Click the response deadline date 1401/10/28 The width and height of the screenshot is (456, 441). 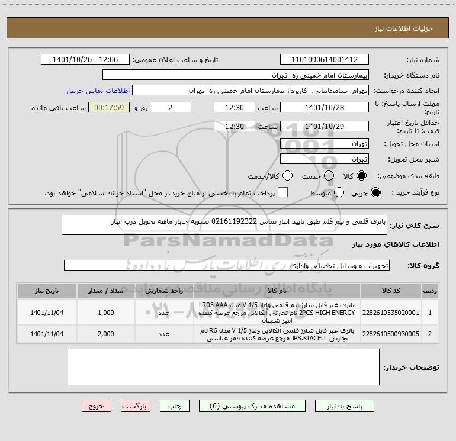325,107
